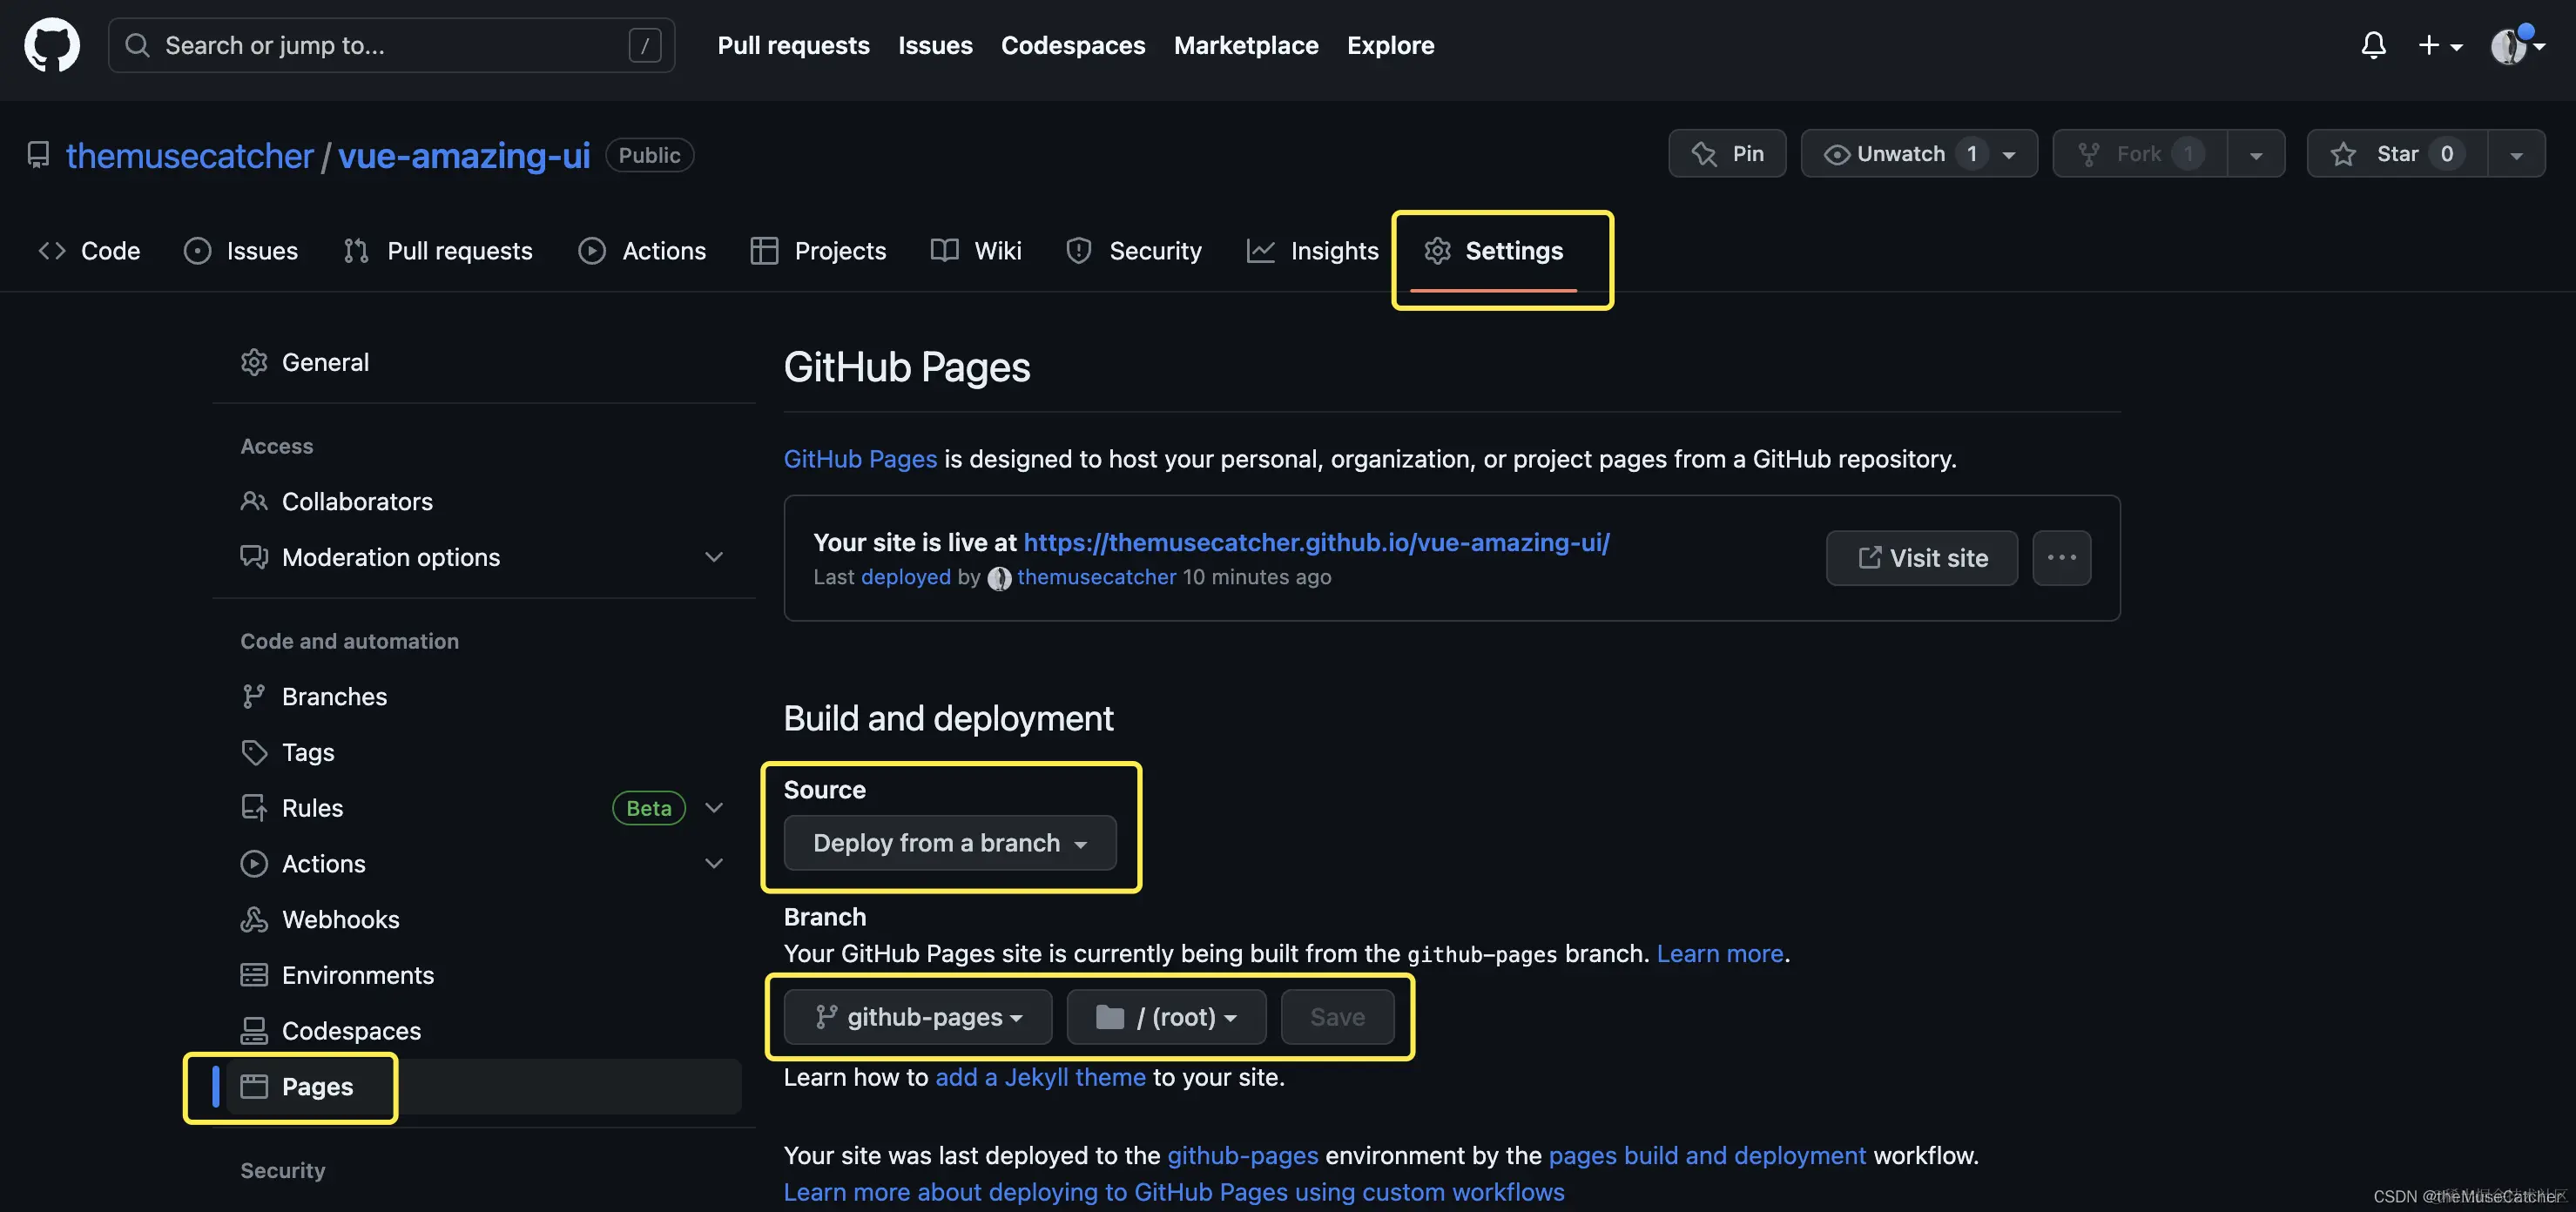The width and height of the screenshot is (2576, 1212).
Task: Open the github-pages branch selector
Action: coord(917,1017)
